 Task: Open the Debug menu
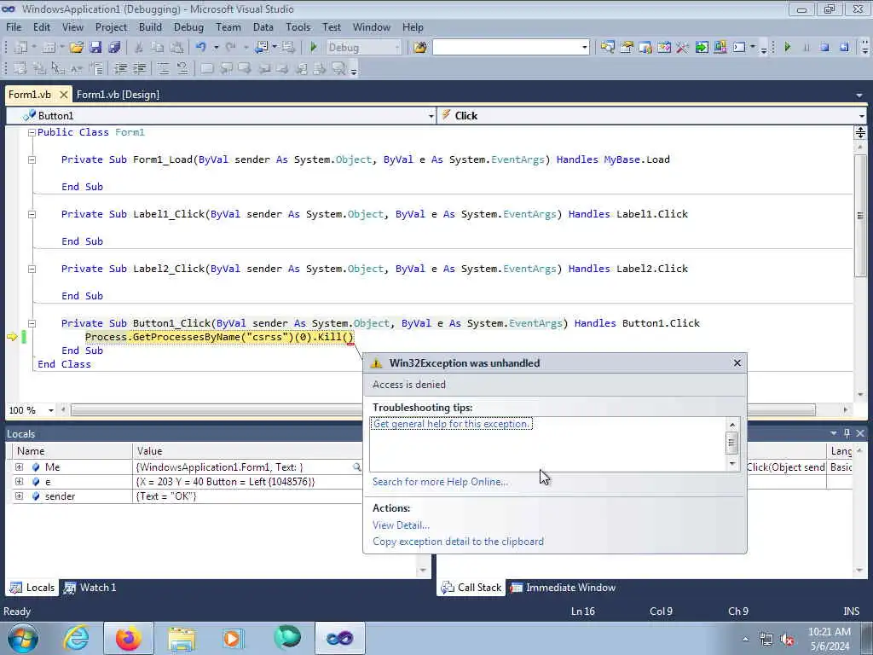click(x=188, y=27)
